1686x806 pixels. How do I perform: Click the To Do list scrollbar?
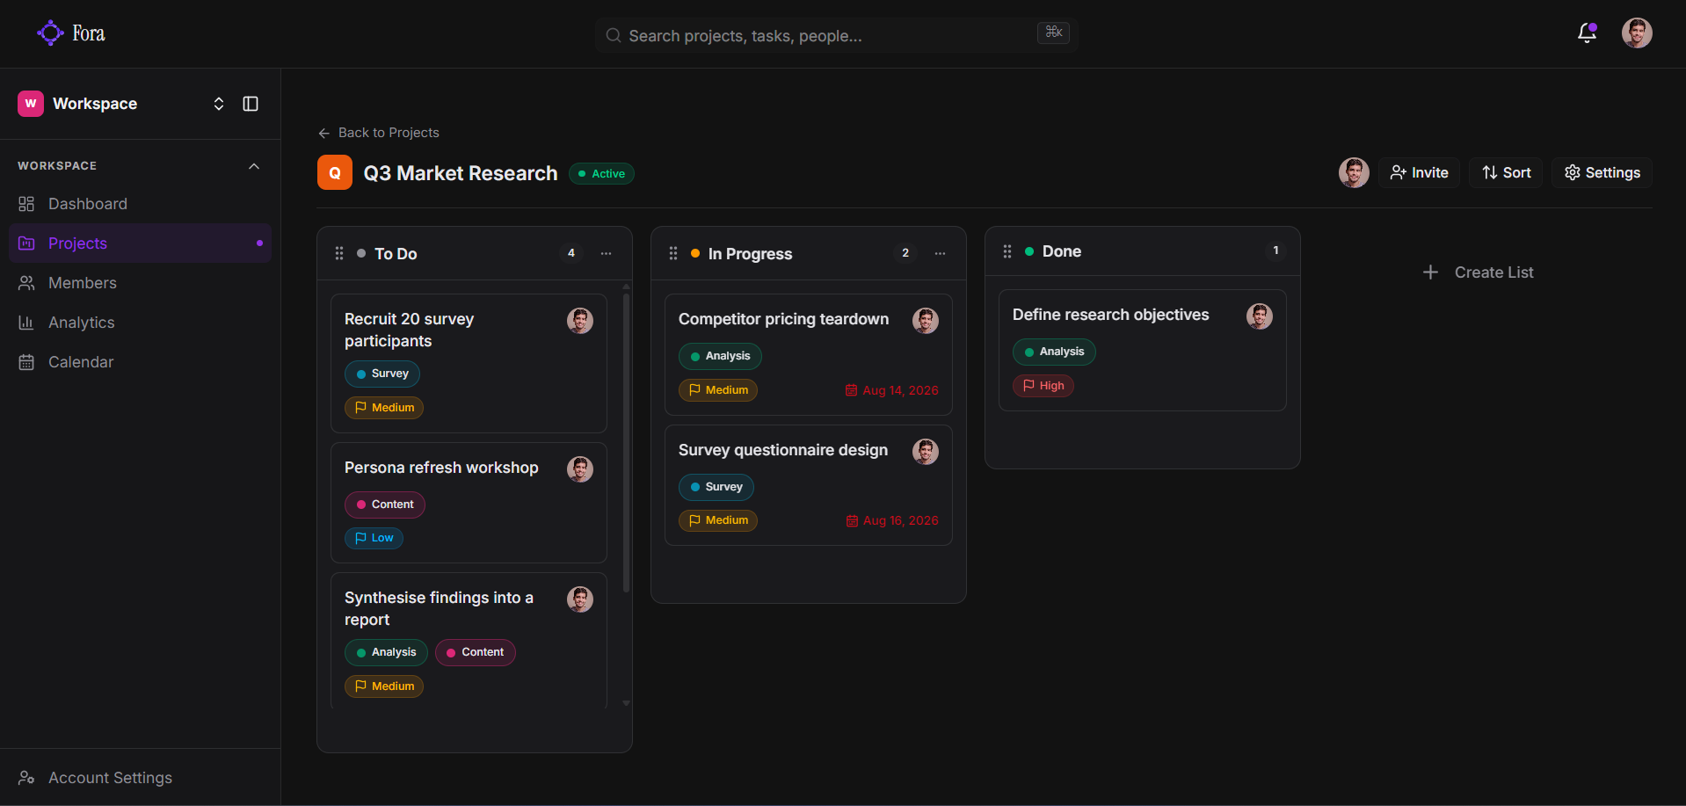tap(626, 442)
